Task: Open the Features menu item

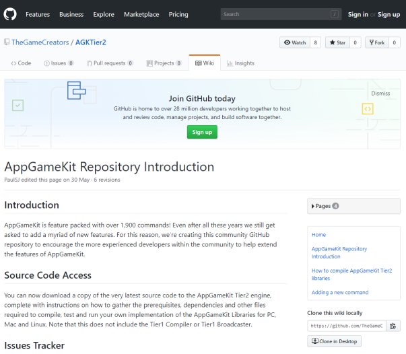Action: click(x=38, y=15)
